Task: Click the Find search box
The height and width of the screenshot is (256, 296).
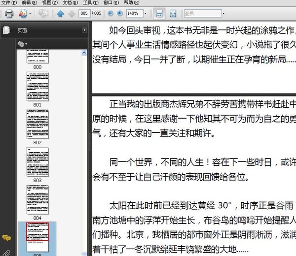Action: (203, 13)
